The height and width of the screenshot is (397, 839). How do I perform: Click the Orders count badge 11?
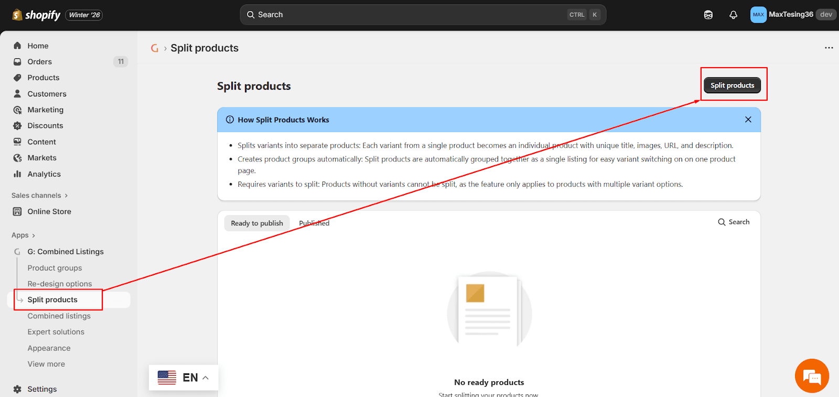tap(121, 61)
